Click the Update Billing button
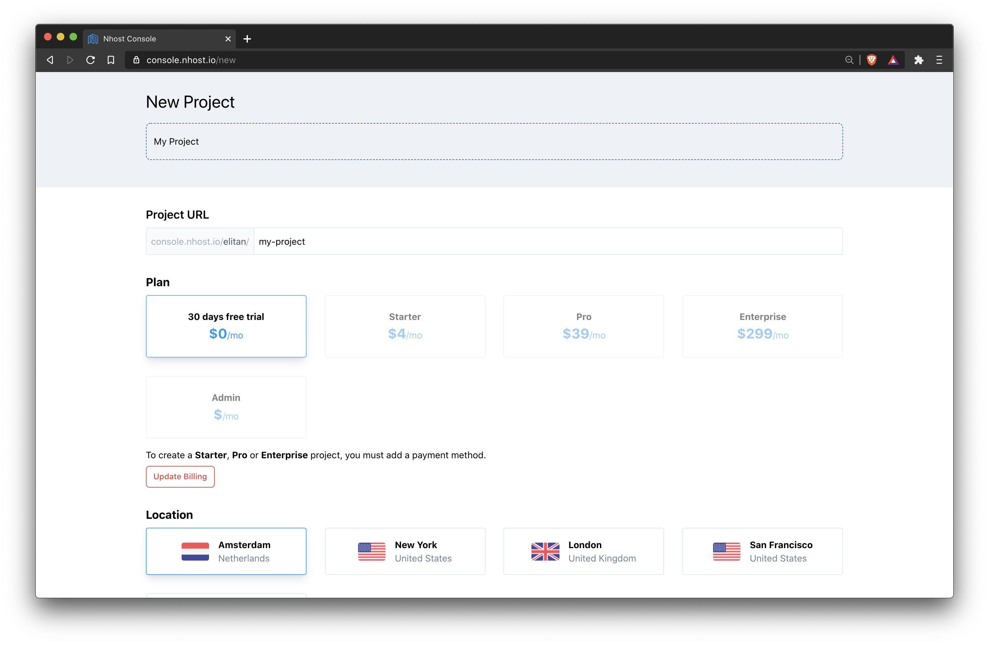Image resolution: width=989 pixels, height=645 pixels. tap(180, 476)
